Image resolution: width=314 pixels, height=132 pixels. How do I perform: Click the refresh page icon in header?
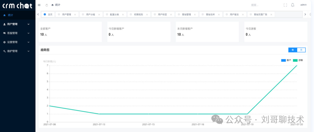click(x=47, y=5)
